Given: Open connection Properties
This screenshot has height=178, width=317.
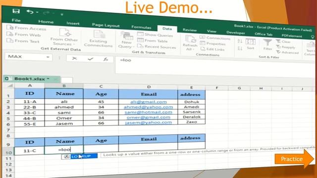Looking at the screenshot, I should tap(212, 44).
